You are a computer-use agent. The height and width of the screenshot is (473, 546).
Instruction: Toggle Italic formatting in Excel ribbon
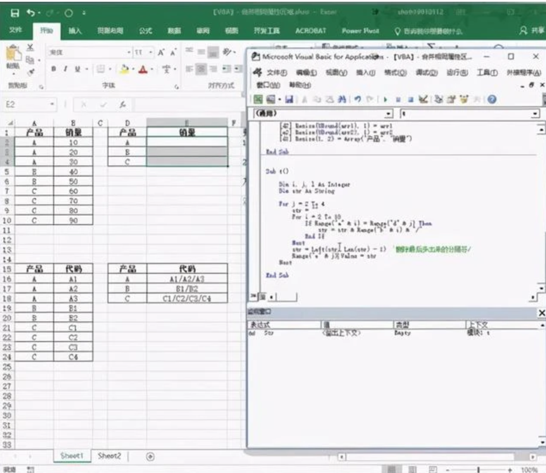click(65, 69)
